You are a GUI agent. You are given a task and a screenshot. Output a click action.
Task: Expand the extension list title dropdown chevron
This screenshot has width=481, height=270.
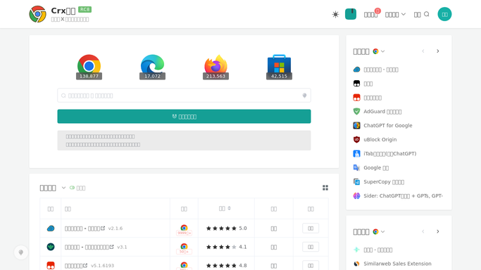(63, 188)
